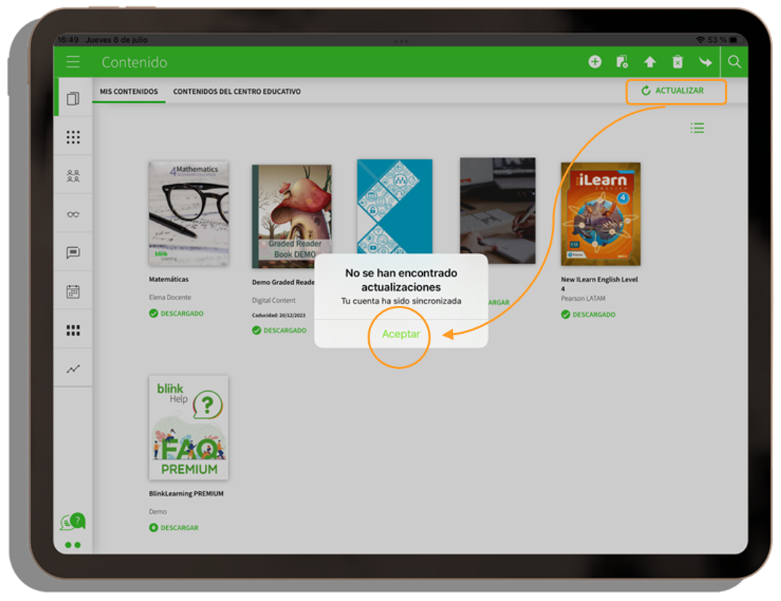
Task: Click the upload arrow icon
Action: (650, 62)
